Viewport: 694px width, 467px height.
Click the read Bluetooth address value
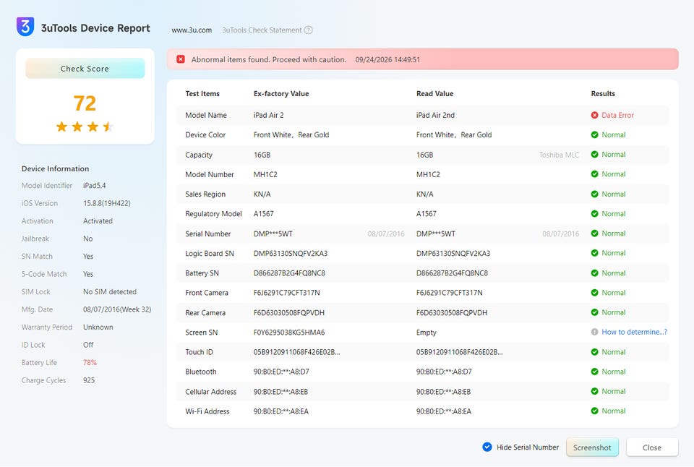[x=444, y=372]
